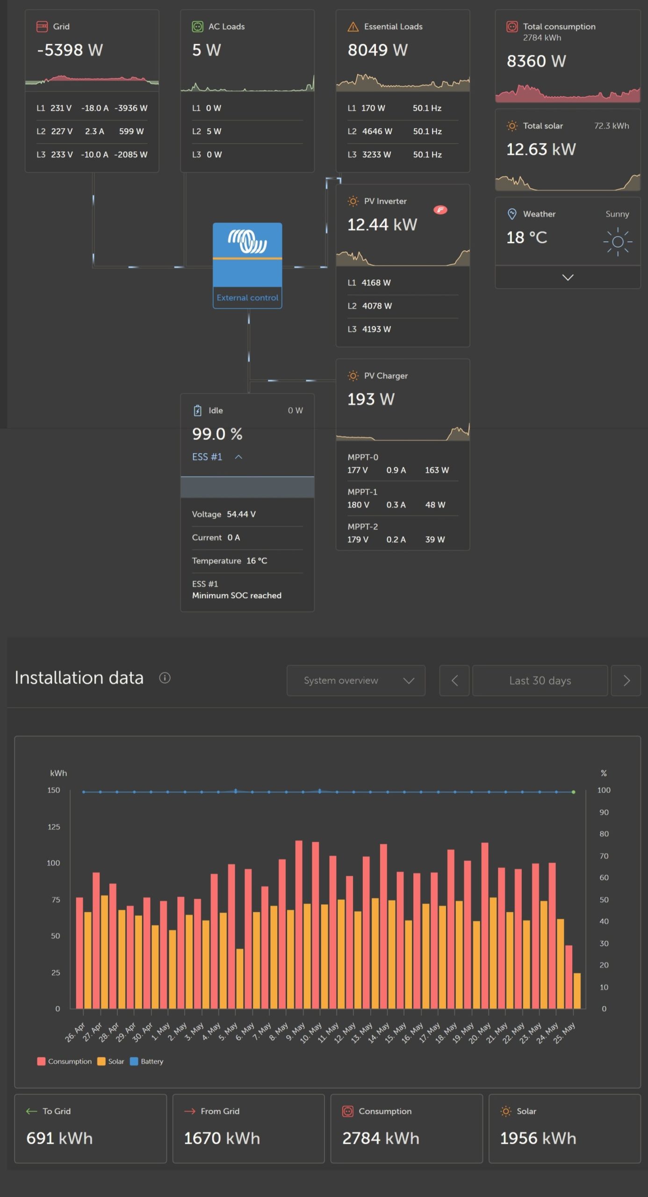
Task: Click the Temperature 16 °C row
Action: (247, 561)
